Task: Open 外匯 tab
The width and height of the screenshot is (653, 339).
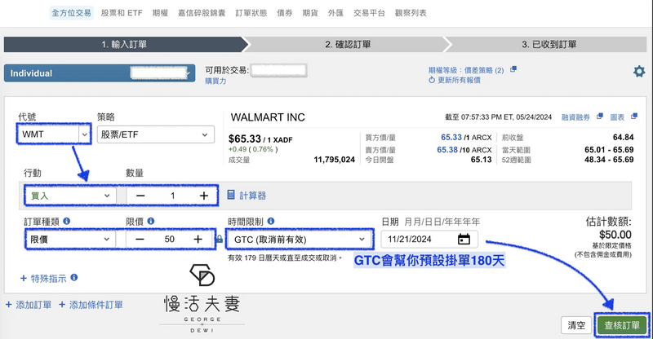Action: [x=335, y=13]
